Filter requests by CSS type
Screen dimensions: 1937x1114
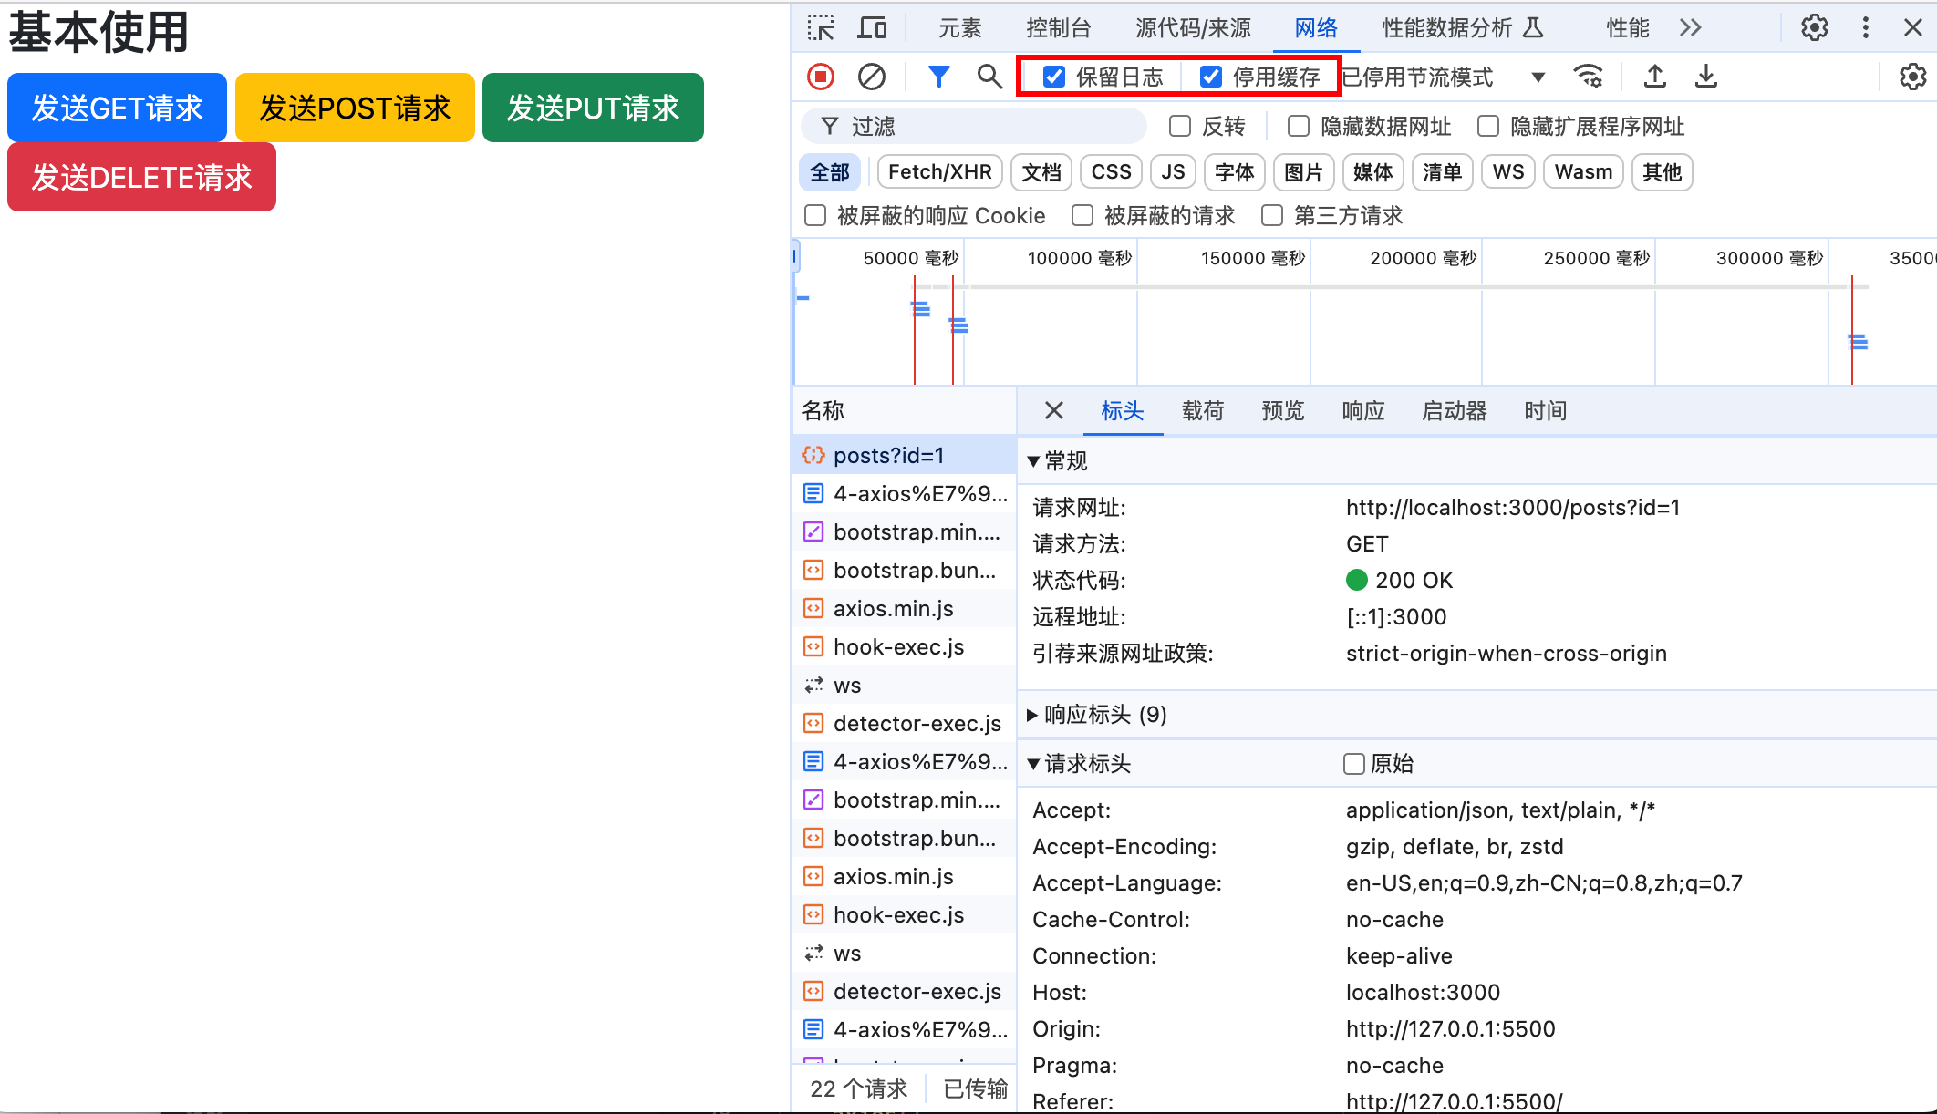[1111, 171]
